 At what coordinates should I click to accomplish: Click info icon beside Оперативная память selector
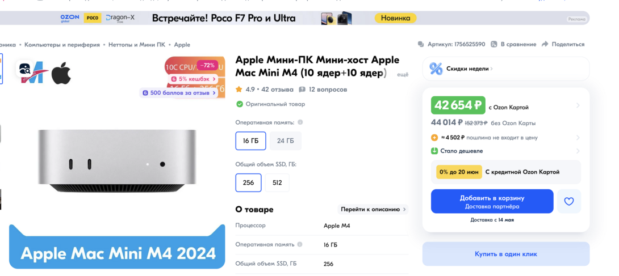coord(300,122)
